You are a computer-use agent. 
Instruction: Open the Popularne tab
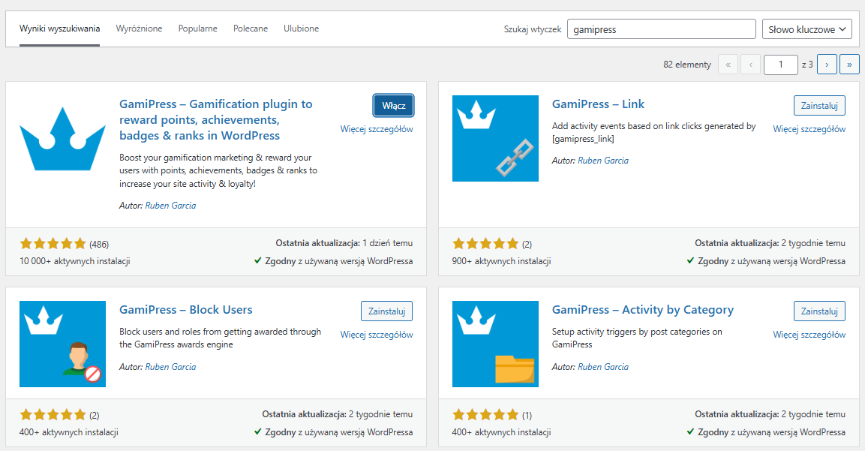coord(197,29)
